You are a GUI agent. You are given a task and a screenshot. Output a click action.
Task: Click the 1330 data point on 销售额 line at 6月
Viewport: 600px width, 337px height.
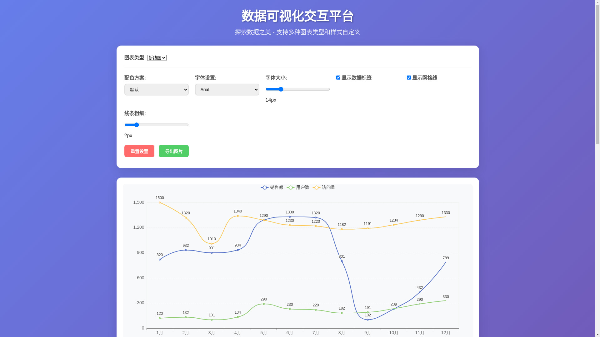pyautogui.click(x=290, y=217)
